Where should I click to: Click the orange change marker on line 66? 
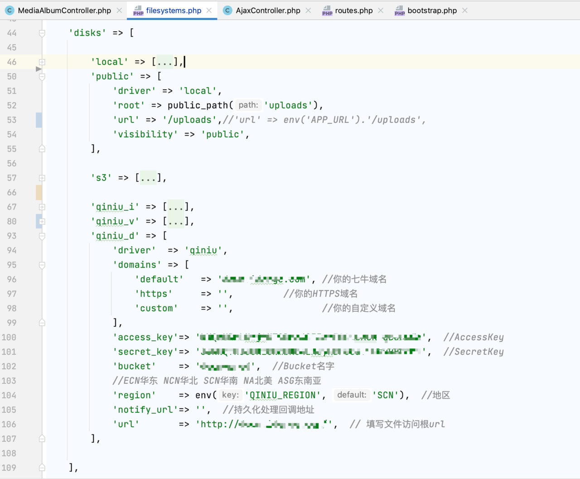point(39,193)
